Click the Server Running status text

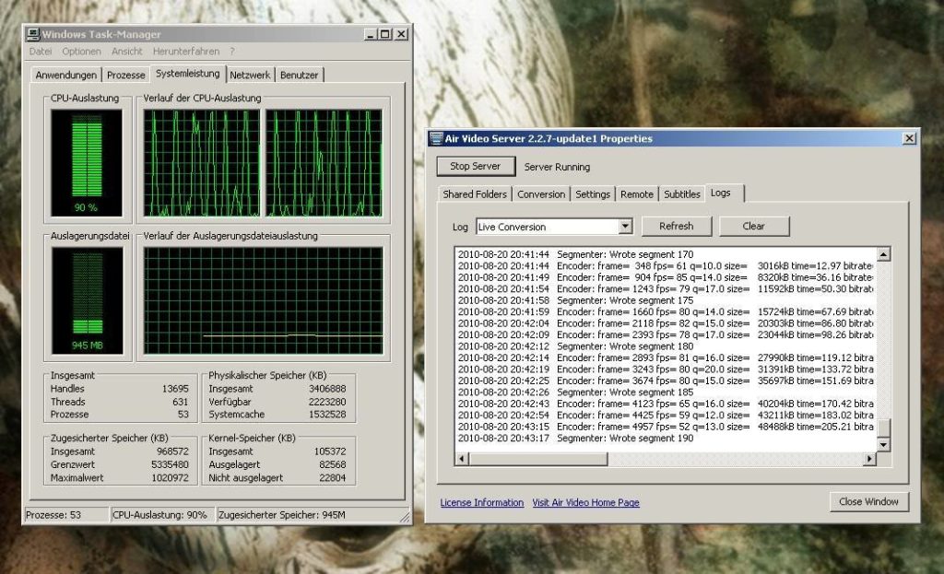(557, 168)
